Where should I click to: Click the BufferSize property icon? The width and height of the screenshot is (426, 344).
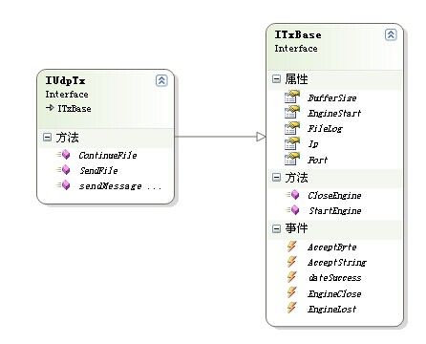292,97
